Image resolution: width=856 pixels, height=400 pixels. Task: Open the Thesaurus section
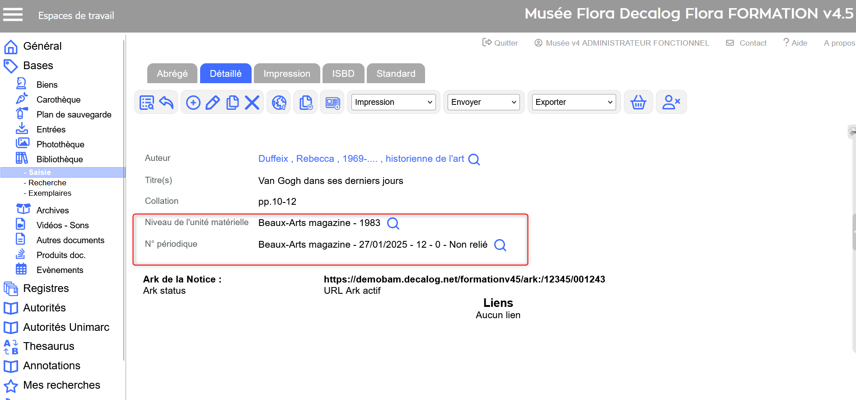pos(48,346)
